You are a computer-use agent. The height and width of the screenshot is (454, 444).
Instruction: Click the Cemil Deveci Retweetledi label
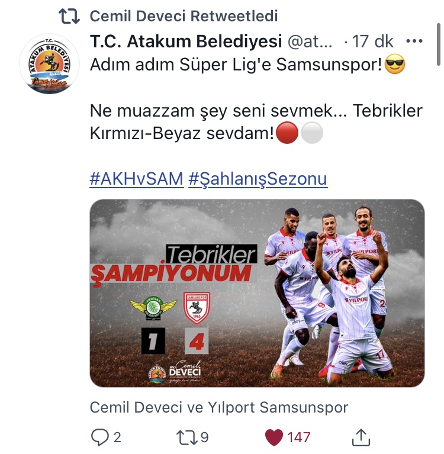pos(184,16)
